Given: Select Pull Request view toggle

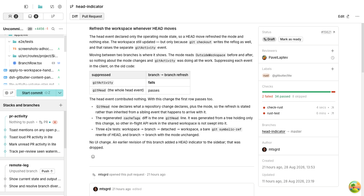Looking at the screenshot, I should [92, 16].
